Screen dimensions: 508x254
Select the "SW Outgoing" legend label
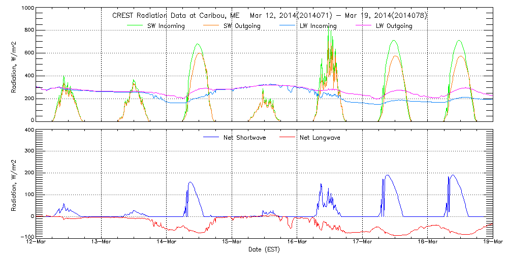(x=242, y=26)
